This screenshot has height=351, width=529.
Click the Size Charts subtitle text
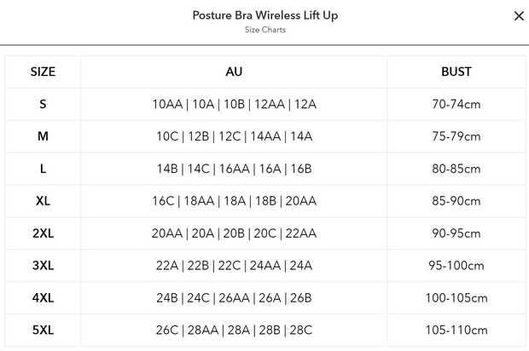(264, 30)
